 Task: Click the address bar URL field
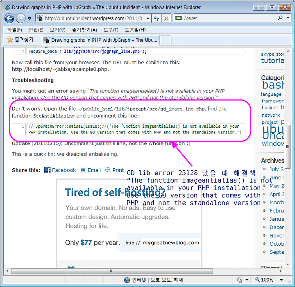pyautogui.click(x=94, y=18)
